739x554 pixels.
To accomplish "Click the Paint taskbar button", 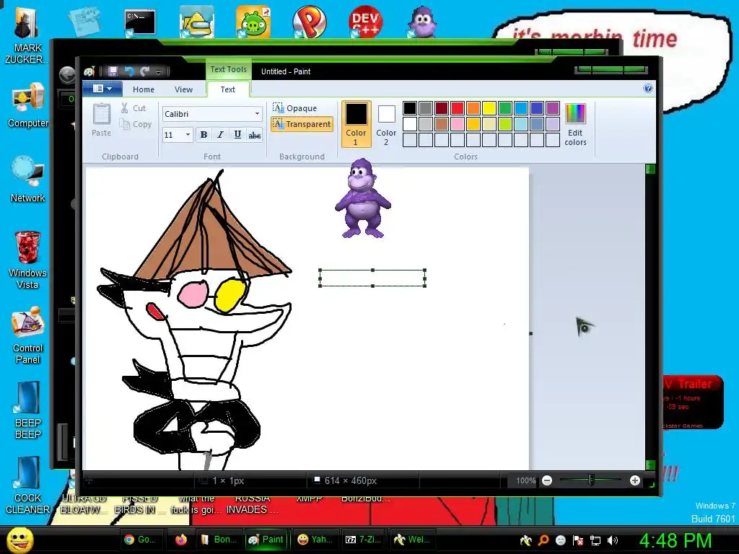I will (x=266, y=540).
